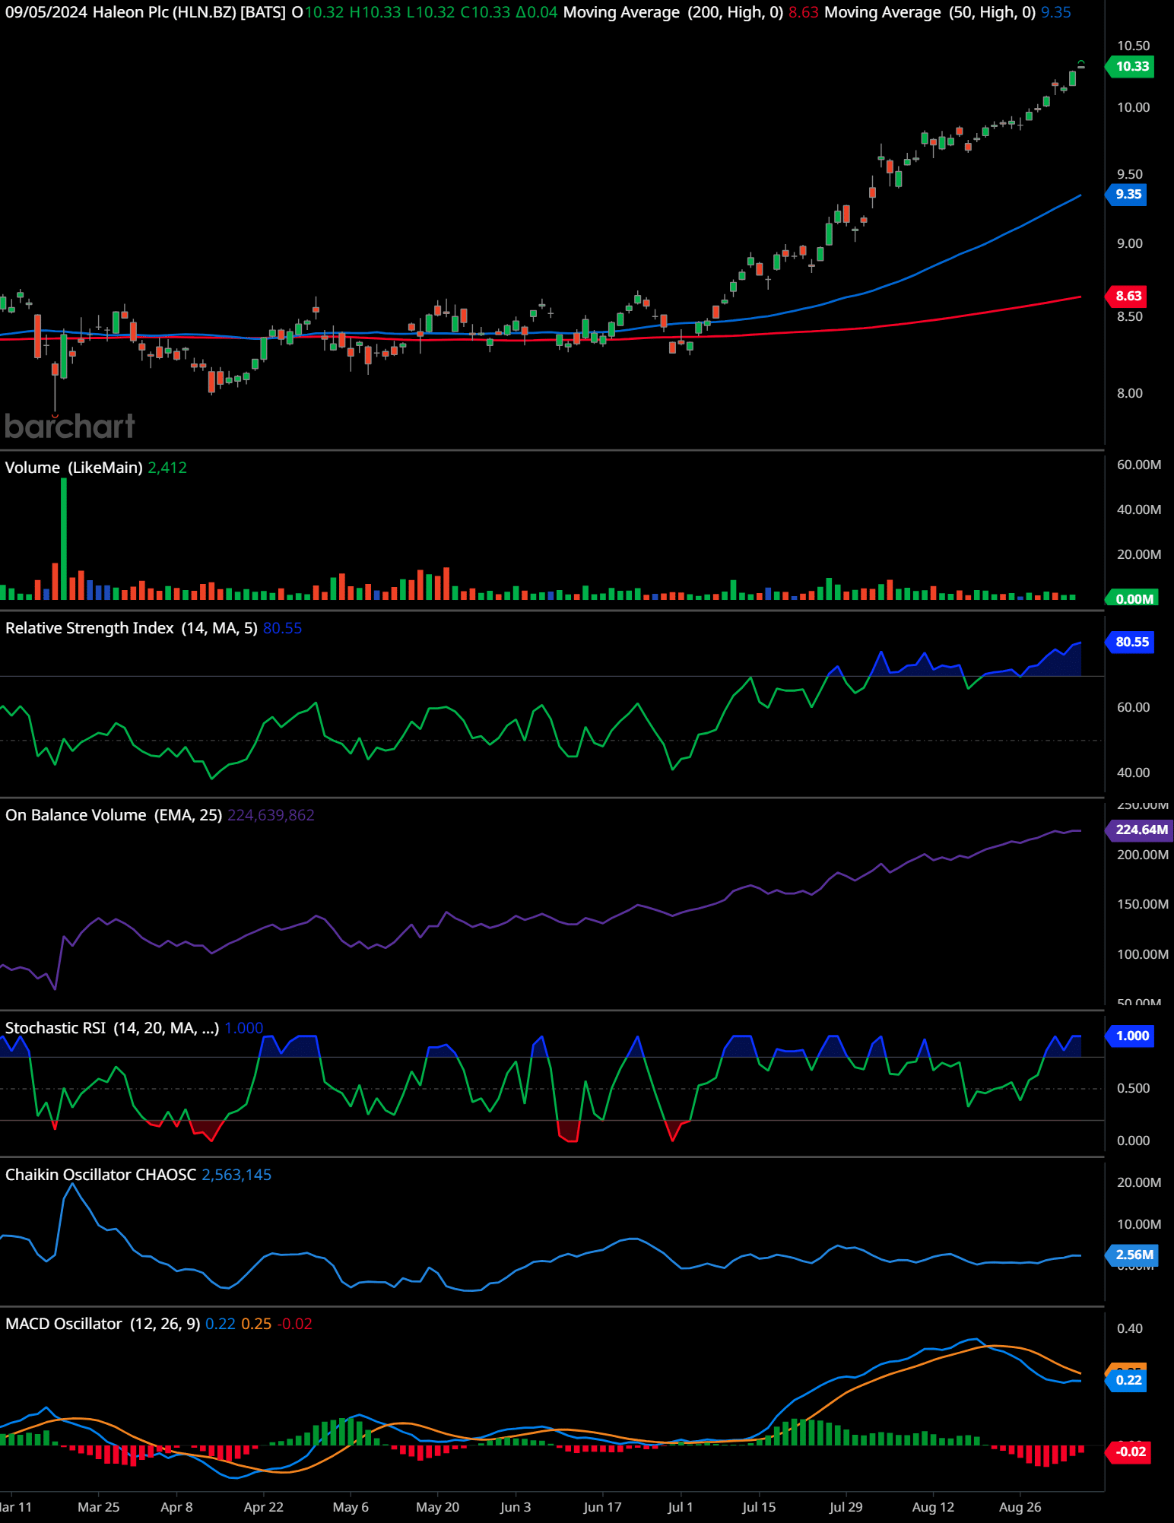Click the 224,639,862 OBV value readout
Viewport: 1174px width, 1523px height.
(271, 815)
